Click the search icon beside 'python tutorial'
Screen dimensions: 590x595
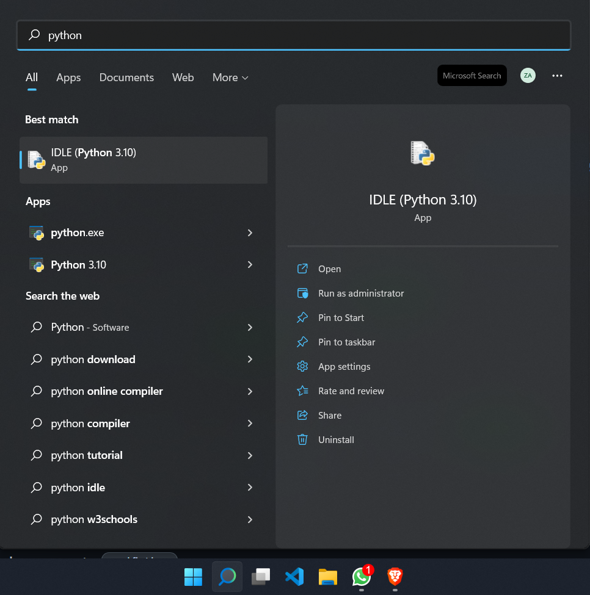37,455
